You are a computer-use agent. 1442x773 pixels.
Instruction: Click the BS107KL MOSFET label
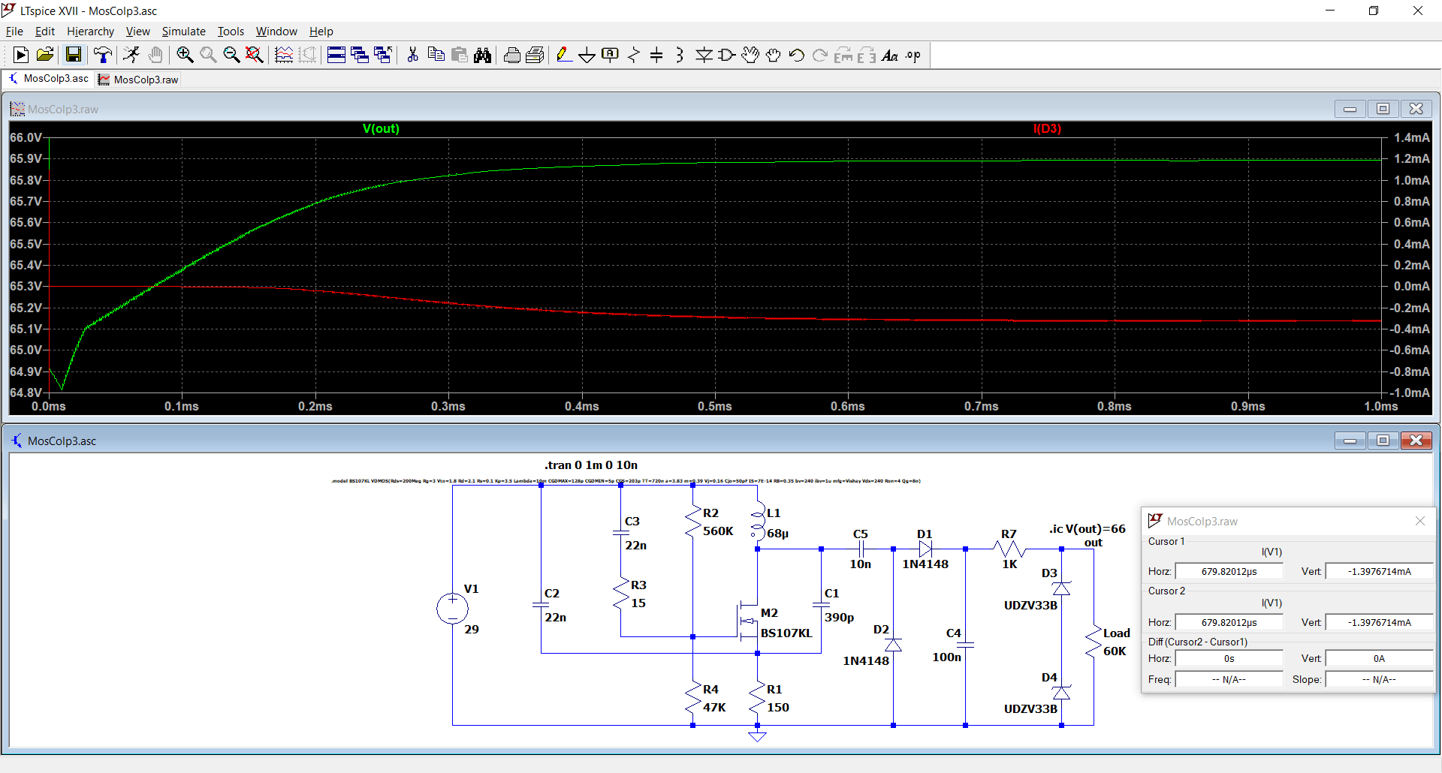[786, 633]
